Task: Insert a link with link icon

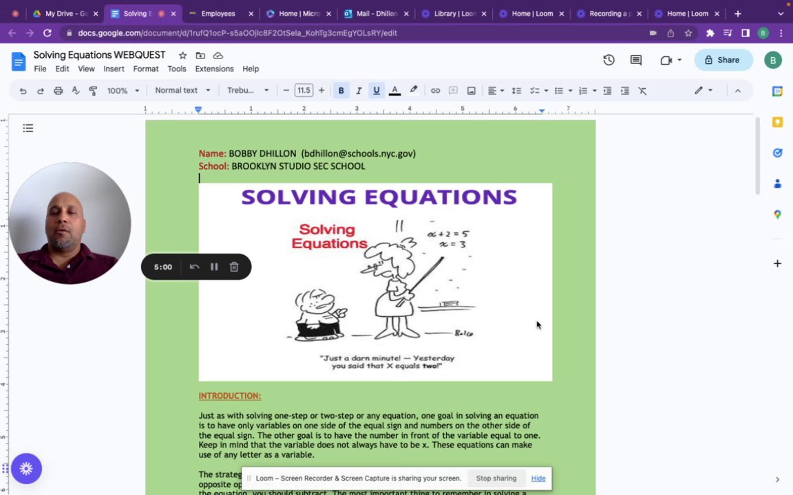Action: (x=436, y=91)
